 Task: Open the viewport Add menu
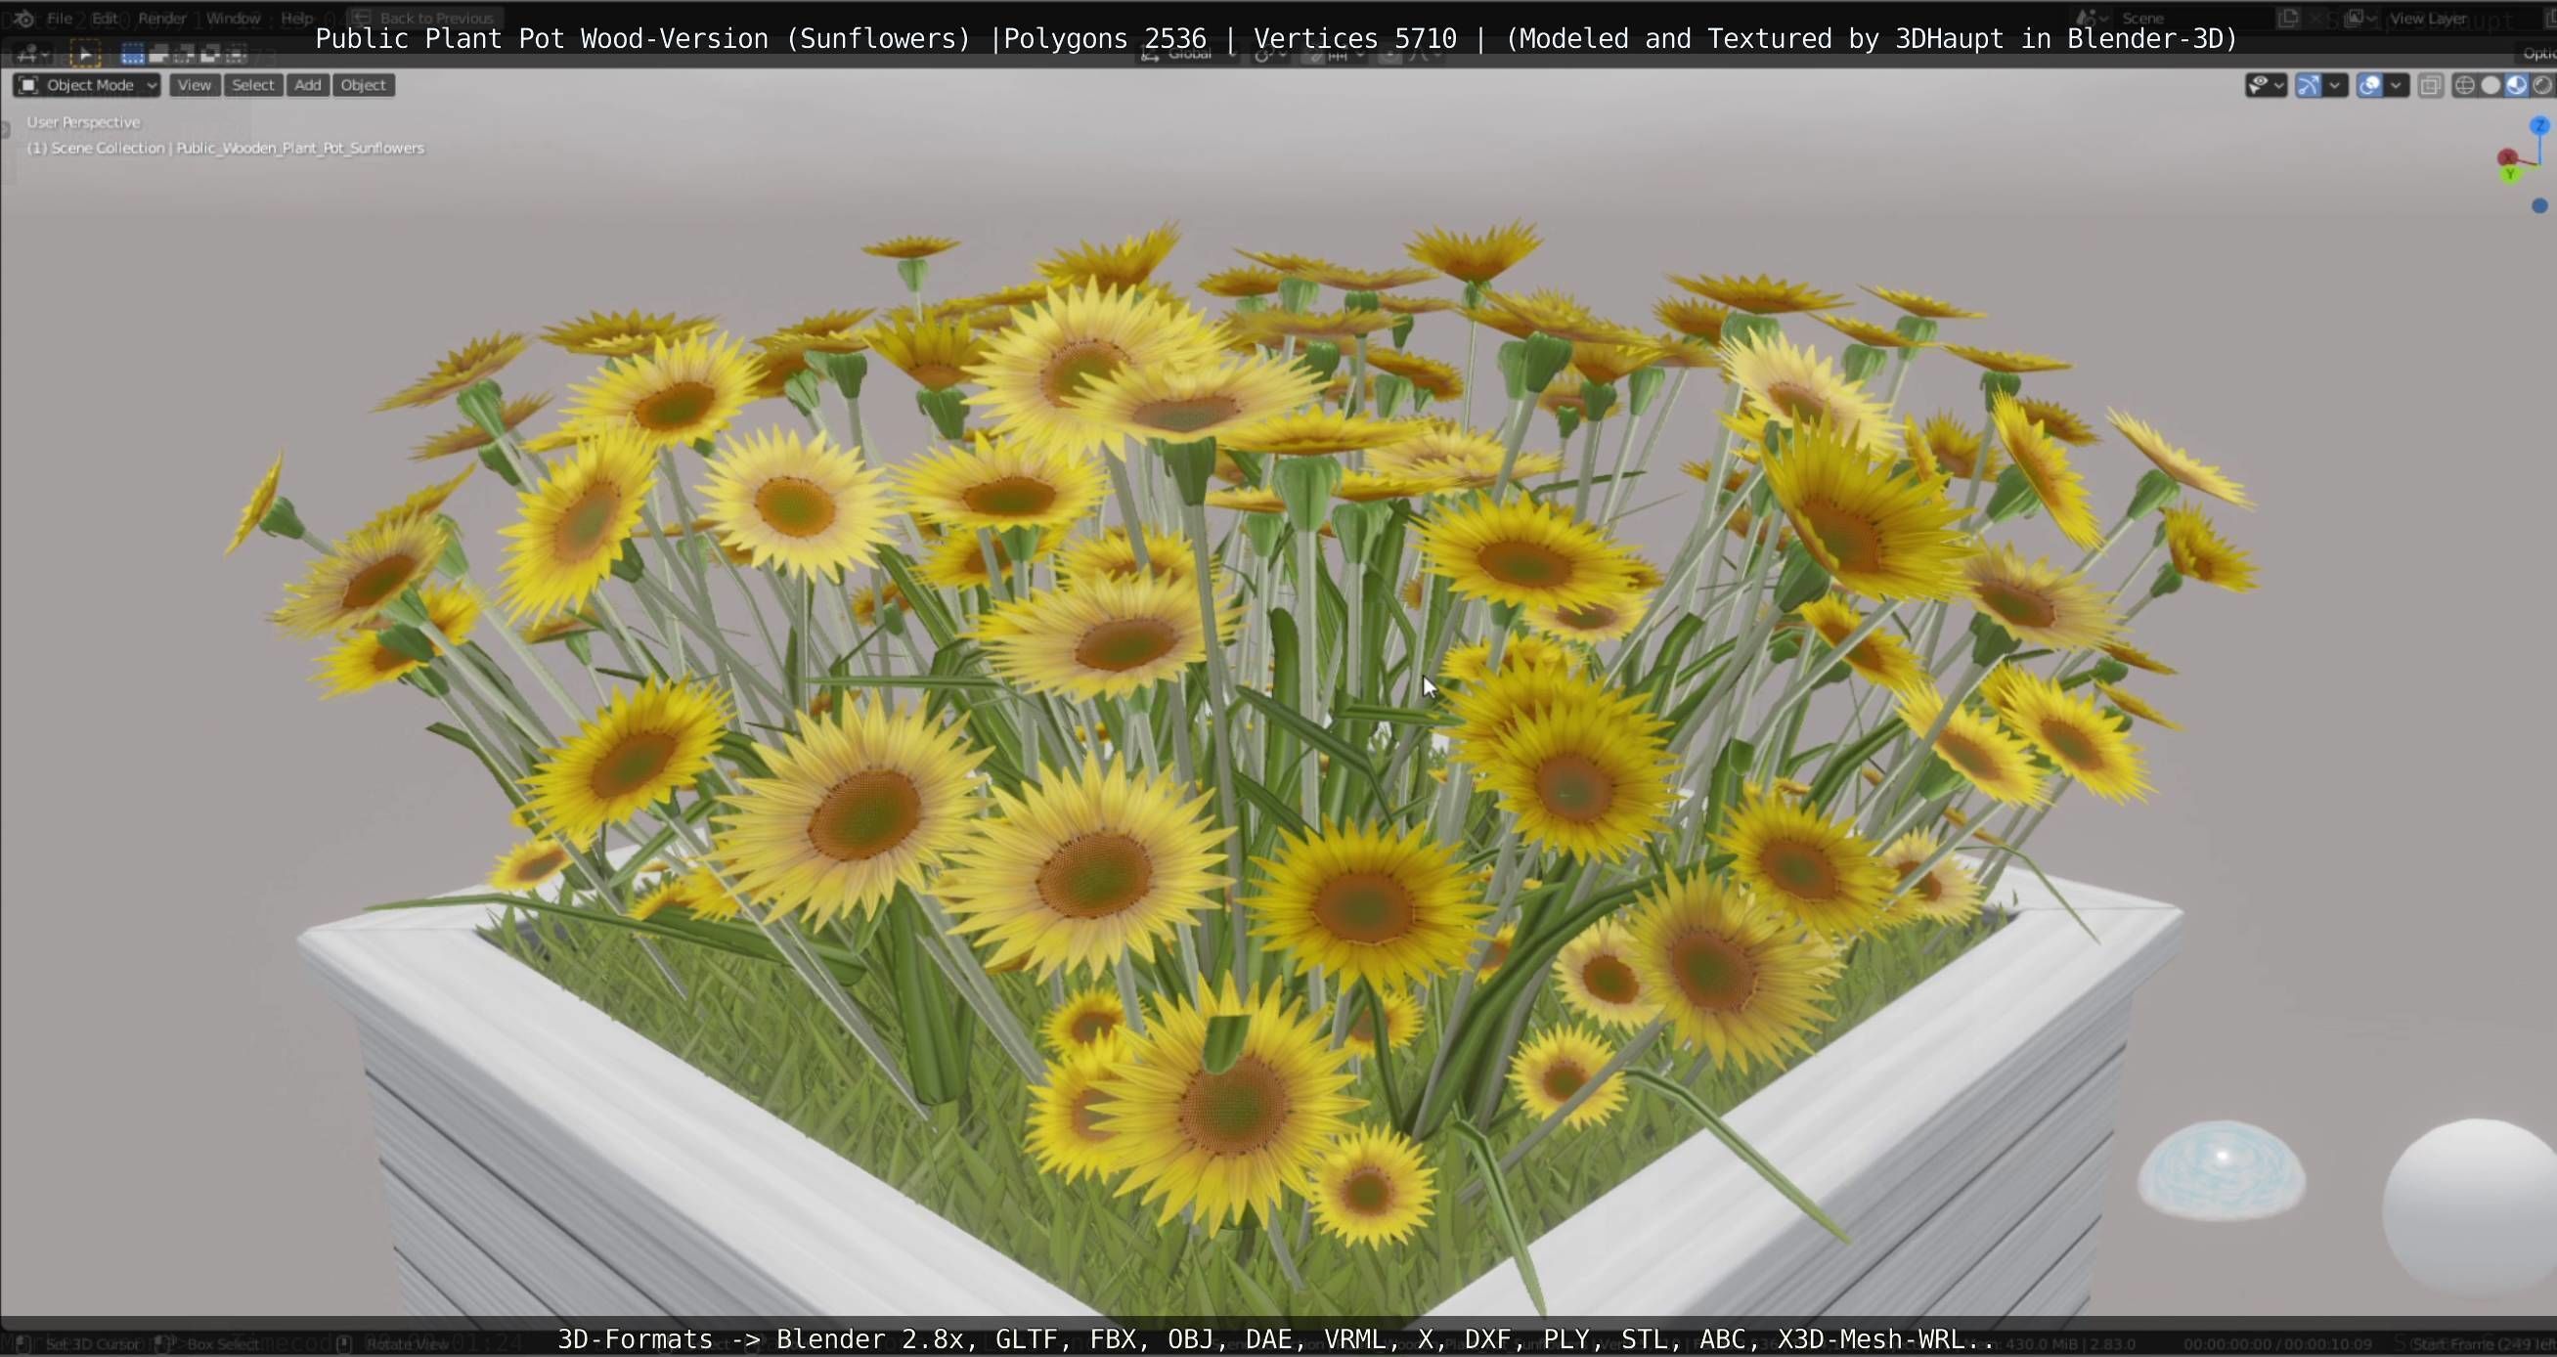tap(308, 85)
